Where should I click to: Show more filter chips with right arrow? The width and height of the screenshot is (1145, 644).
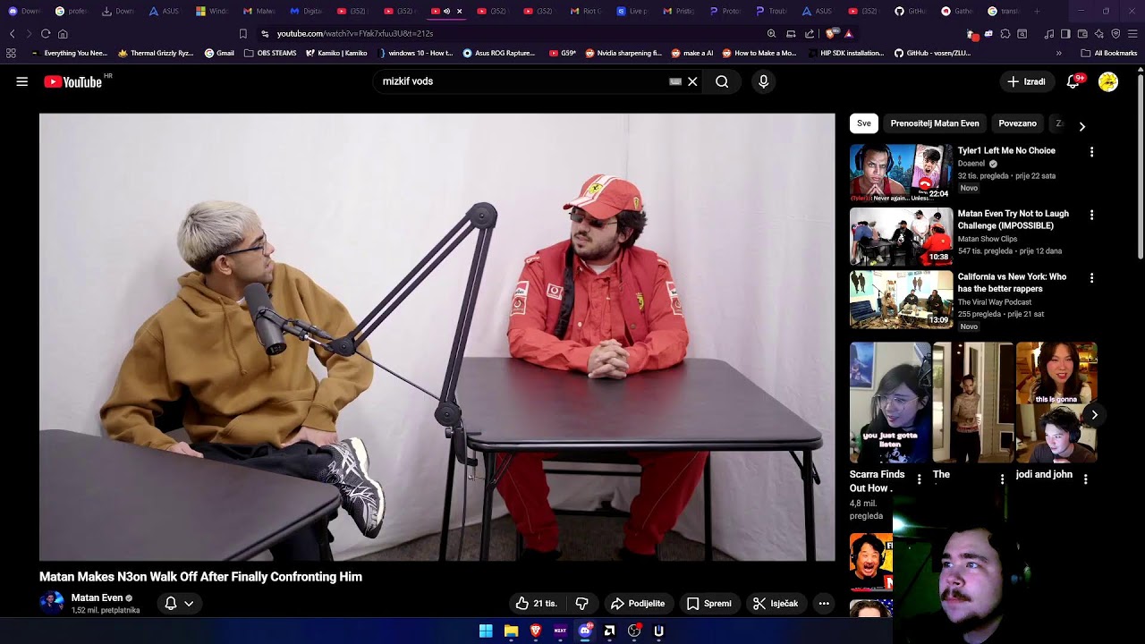click(x=1081, y=126)
